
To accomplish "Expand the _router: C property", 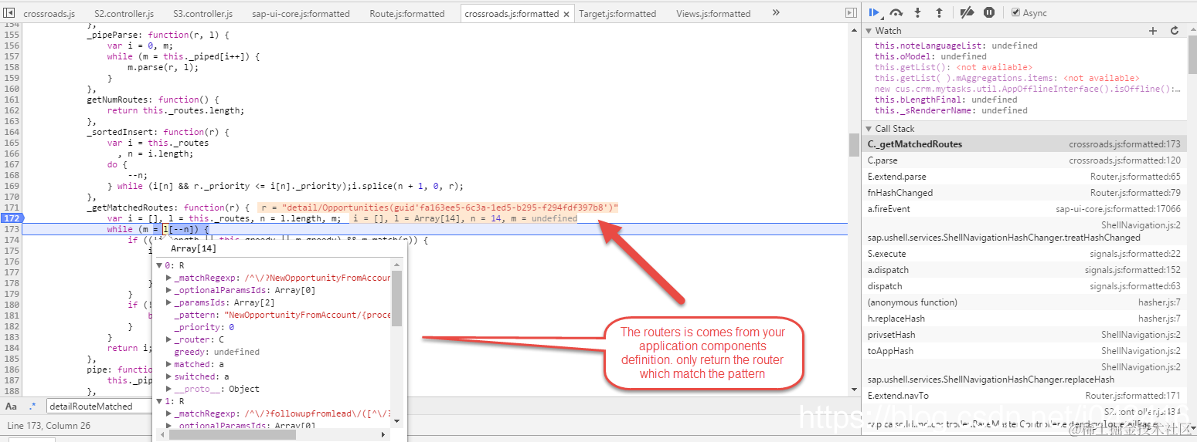I will coord(170,339).
